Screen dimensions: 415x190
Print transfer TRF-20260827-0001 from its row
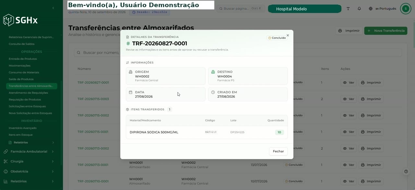[371, 83]
